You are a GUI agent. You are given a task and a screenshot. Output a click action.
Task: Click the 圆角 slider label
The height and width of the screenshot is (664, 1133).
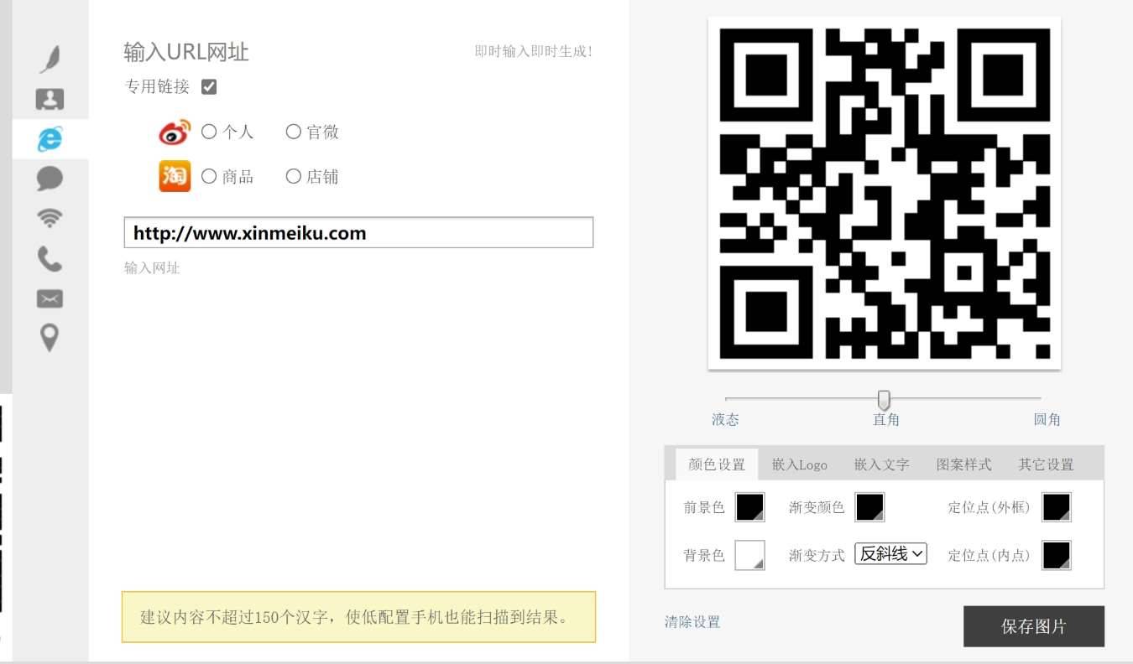tap(1047, 419)
